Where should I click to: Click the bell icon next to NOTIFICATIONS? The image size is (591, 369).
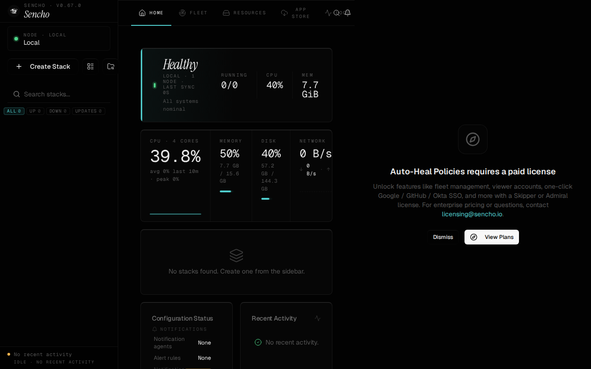click(155, 329)
